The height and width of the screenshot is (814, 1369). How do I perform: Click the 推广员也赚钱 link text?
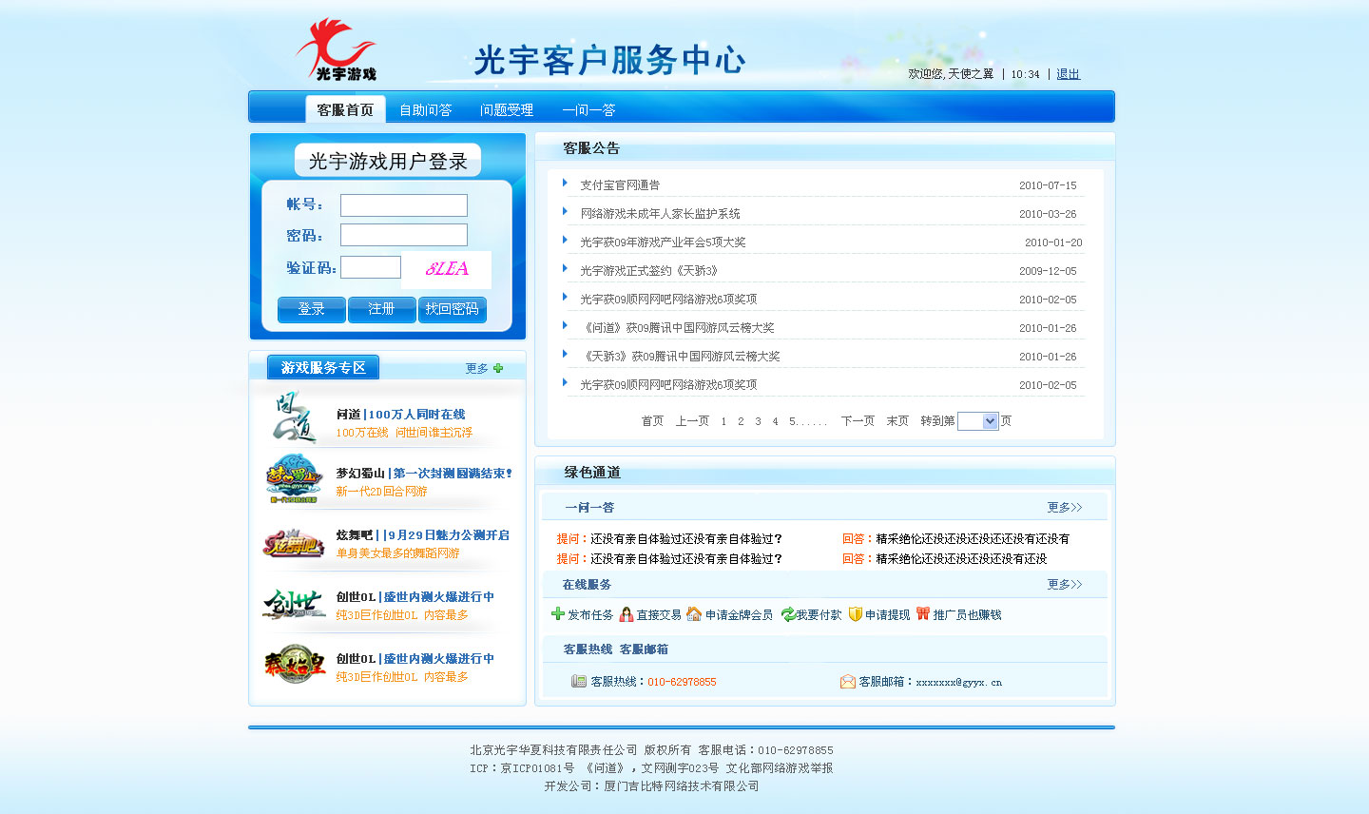[967, 615]
